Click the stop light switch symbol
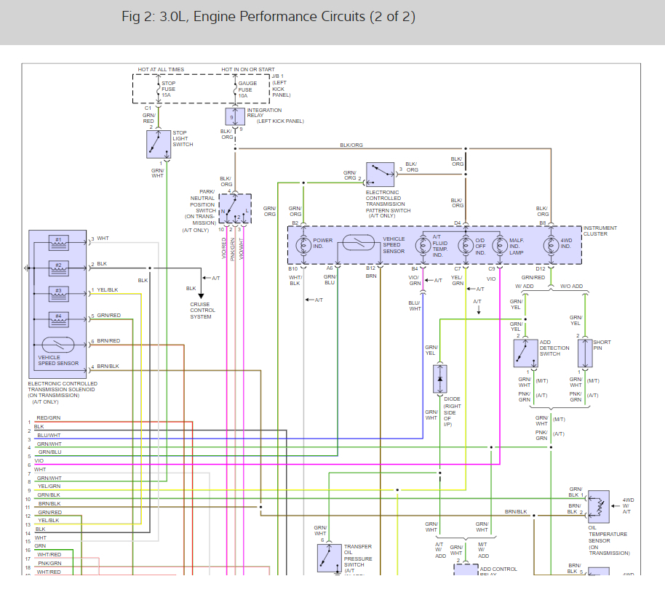 click(158, 143)
